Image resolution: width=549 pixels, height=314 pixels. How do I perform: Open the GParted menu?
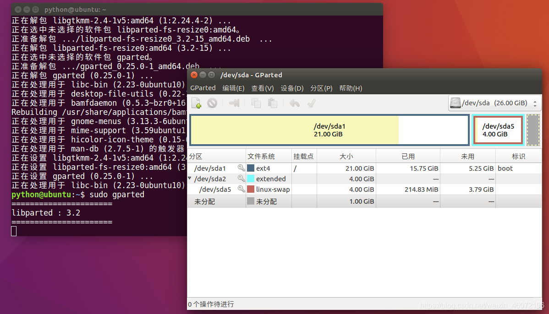tap(203, 88)
